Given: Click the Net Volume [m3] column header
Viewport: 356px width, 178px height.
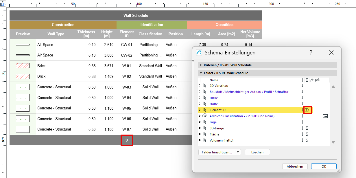Looking at the screenshot, I should point(250,34).
